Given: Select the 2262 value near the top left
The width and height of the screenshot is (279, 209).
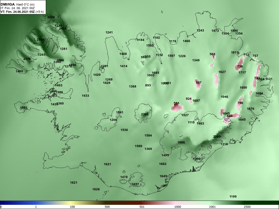Looking at the screenshot, I should (x=51, y=17).
